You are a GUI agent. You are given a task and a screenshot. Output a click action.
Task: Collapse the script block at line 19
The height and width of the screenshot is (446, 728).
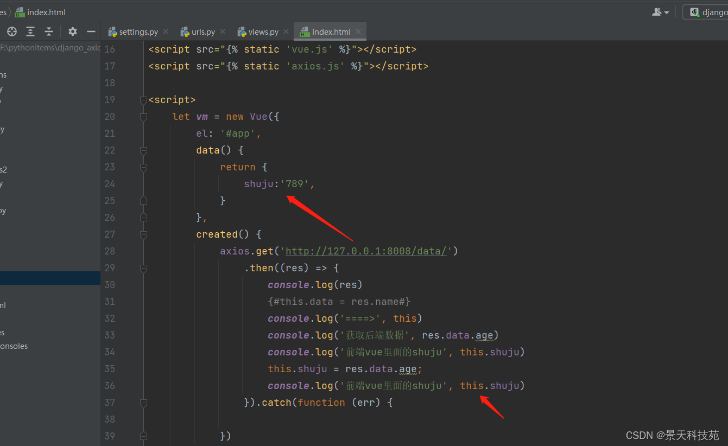143,100
